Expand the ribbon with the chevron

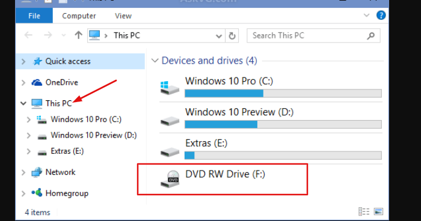point(366,15)
